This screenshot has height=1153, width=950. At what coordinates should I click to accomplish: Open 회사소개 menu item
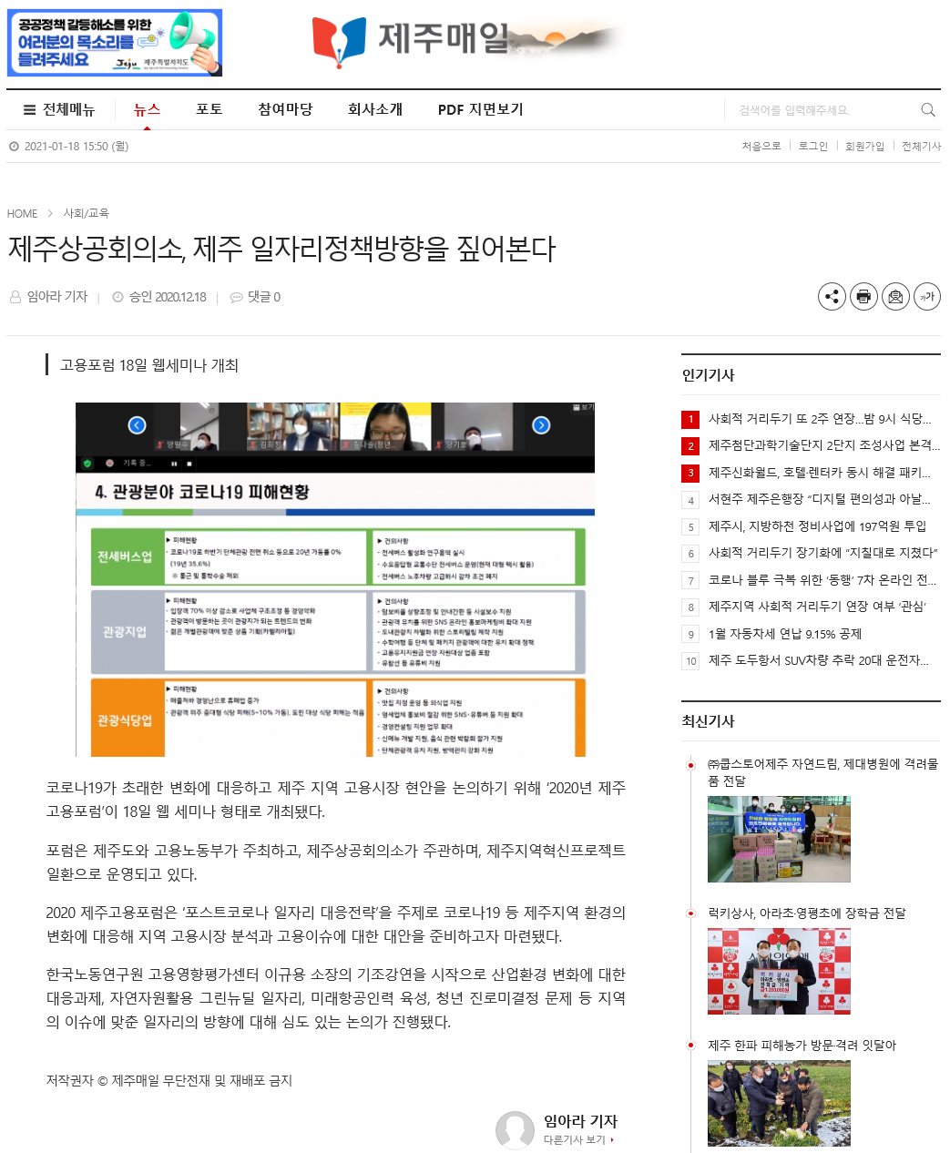(x=375, y=109)
